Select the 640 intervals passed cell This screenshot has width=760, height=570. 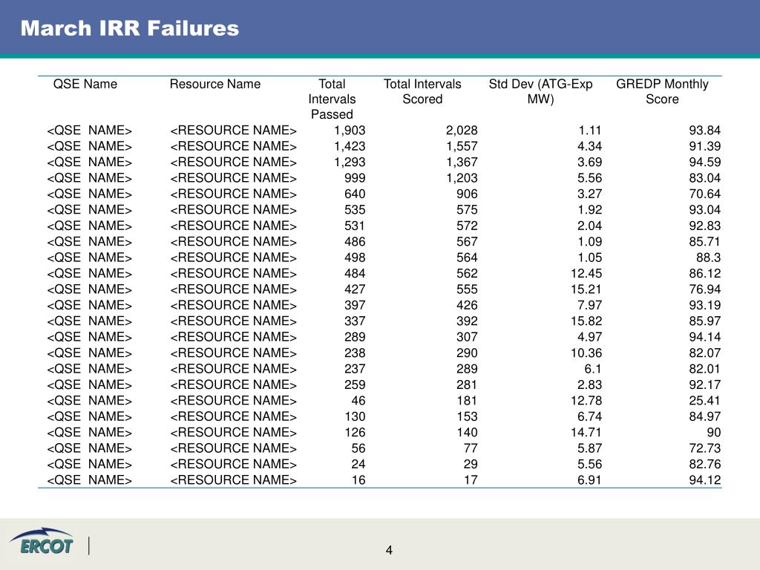point(355,194)
